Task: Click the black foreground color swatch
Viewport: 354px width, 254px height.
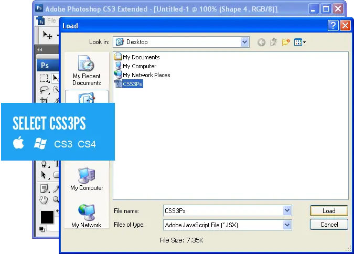Action: coord(47,217)
